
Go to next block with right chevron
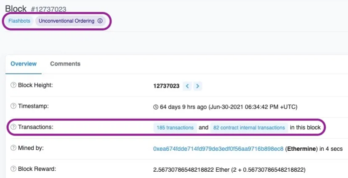tap(197, 86)
